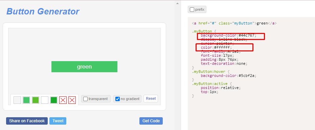Viewport: 315px width, 130px height.
Task: Click the position:relative line
Action: [x=221, y=88]
